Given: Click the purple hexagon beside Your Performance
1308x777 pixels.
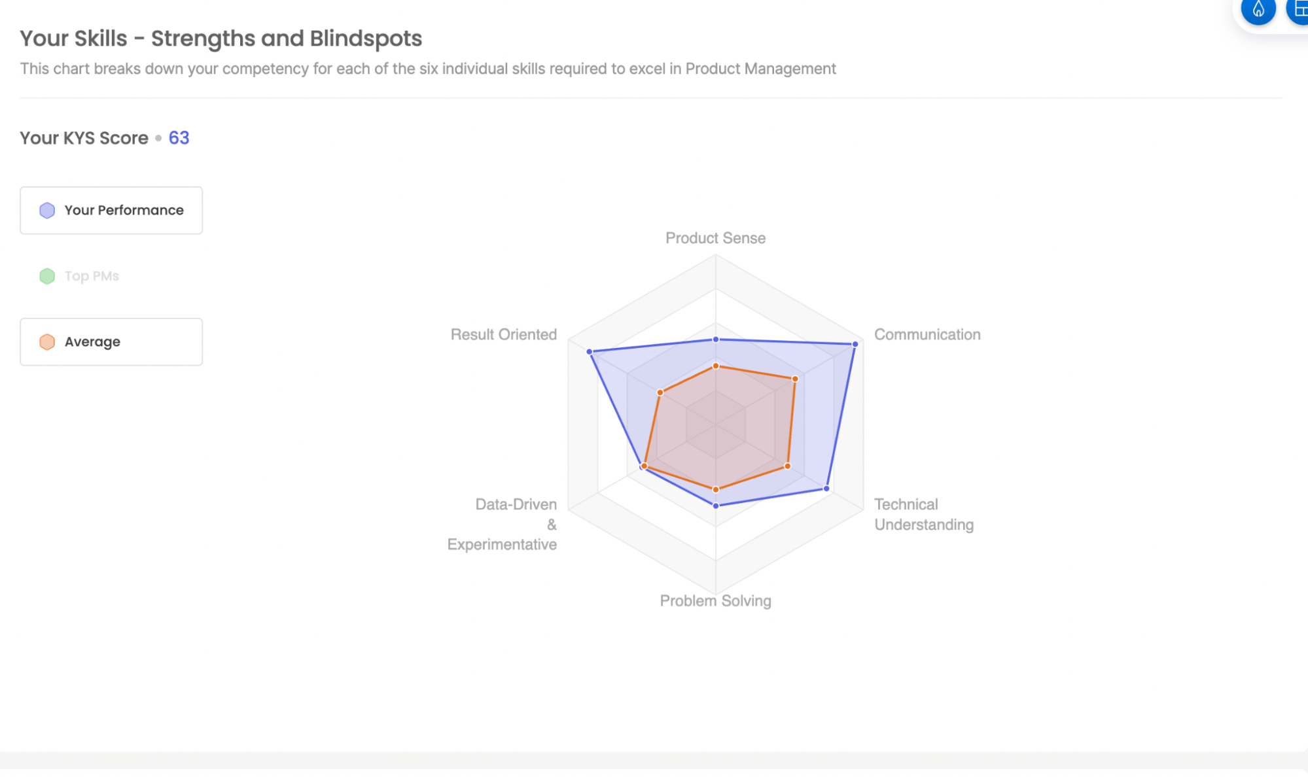Looking at the screenshot, I should click(47, 211).
